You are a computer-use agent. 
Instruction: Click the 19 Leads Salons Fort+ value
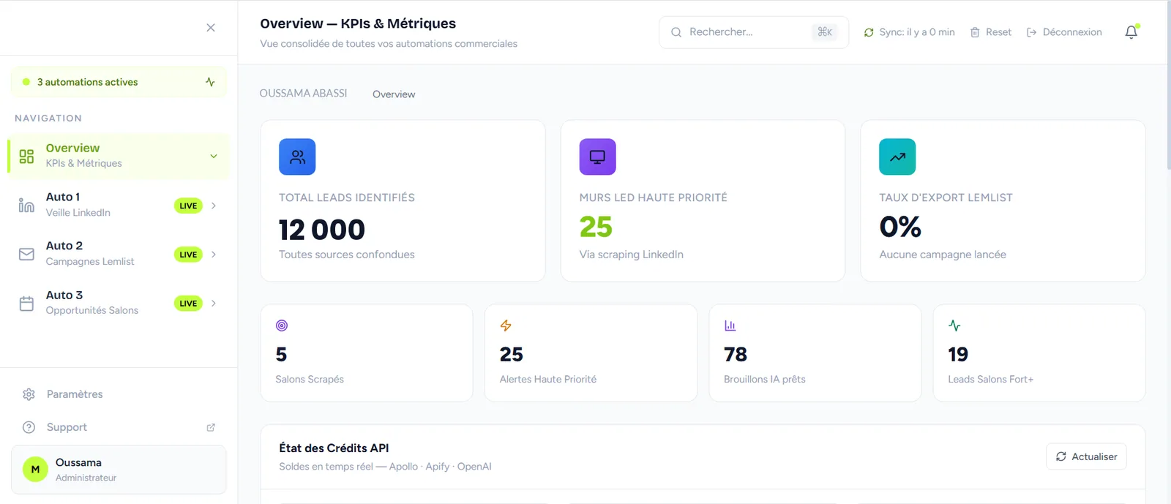tap(958, 354)
